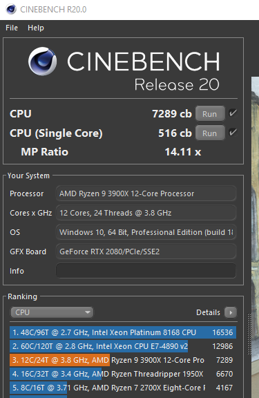Viewport: 259px width, 398px height.
Task: Select the Cores x GHz field
Action: [x=146, y=213]
